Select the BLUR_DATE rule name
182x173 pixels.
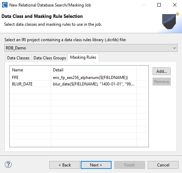pos(22,84)
